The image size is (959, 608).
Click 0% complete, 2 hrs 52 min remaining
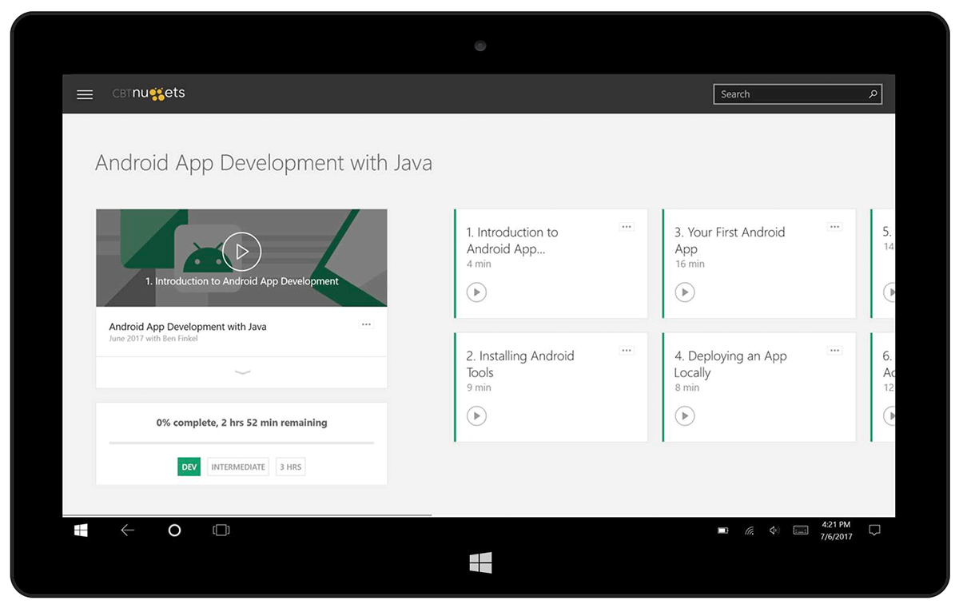click(x=241, y=423)
